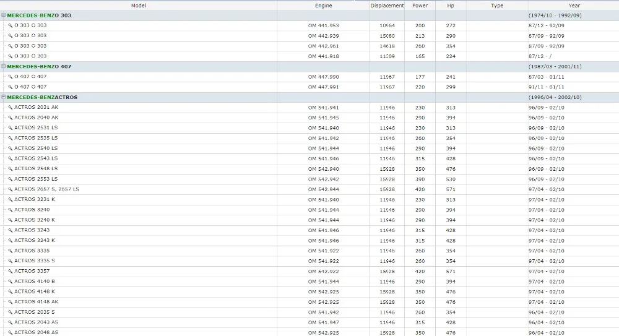Viewport: 619px width, 336px height.
Task: Click the Type column header
Action: click(x=496, y=6)
